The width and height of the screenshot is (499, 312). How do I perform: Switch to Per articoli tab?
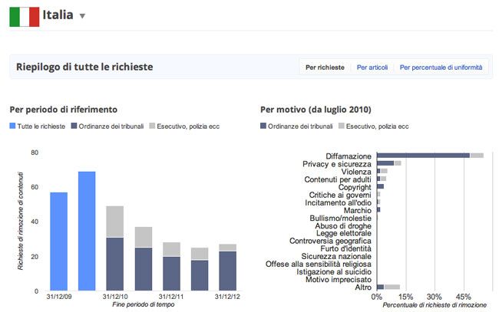[372, 67]
